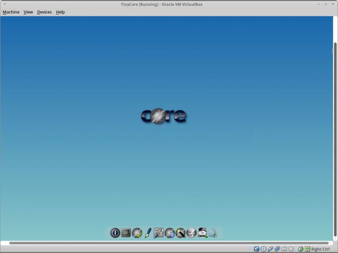Open Run Program running-man icon
Viewport: 338px width, 253px height.
[x=191, y=233]
